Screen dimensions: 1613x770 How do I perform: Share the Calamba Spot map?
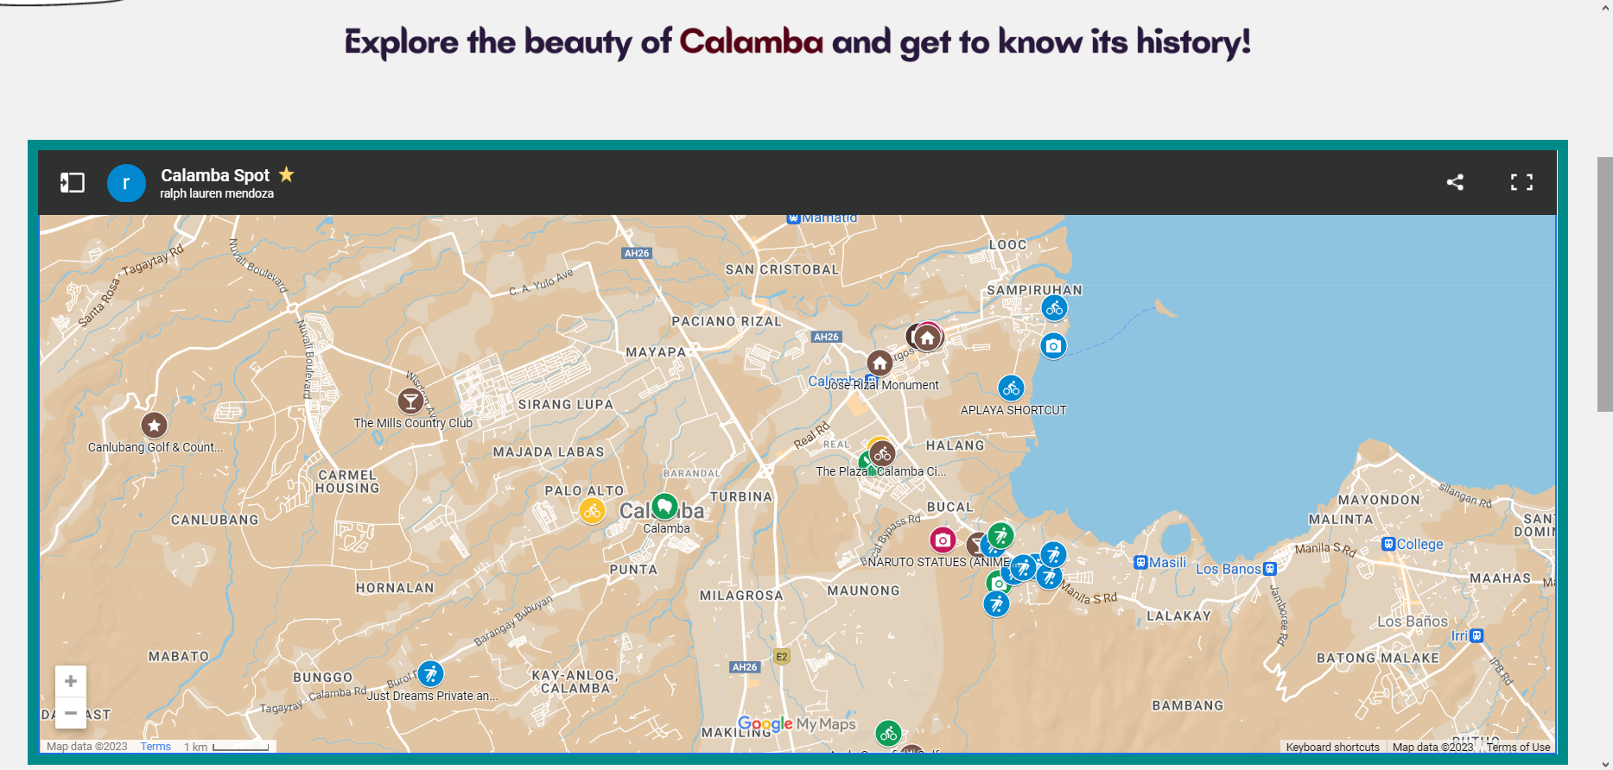tap(1455, 182)
